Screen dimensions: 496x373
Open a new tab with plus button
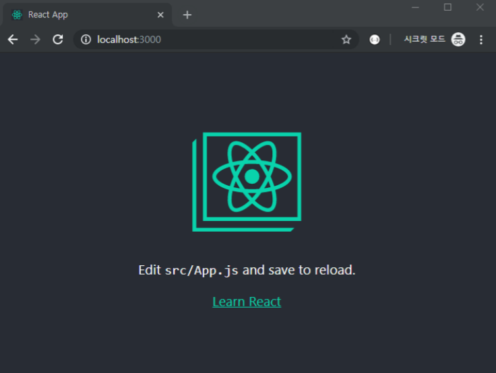pyautogui.click(x=187, y=15)
